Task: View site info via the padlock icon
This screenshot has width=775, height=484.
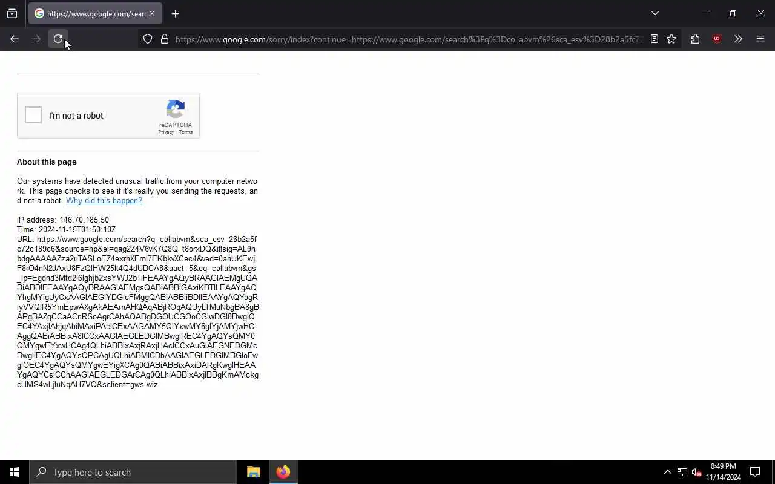Action: click(x=165, y=39)
